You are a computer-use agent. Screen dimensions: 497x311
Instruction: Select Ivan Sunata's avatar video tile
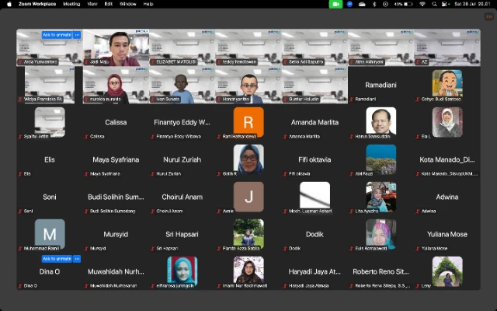point(182,85)
